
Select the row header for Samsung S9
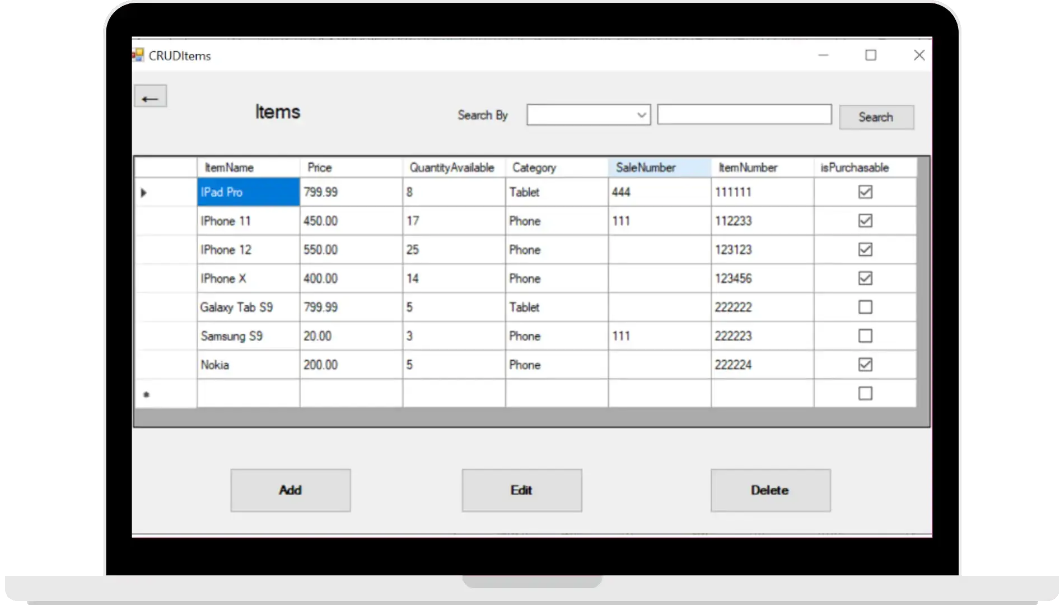click(x=165, y=336)
